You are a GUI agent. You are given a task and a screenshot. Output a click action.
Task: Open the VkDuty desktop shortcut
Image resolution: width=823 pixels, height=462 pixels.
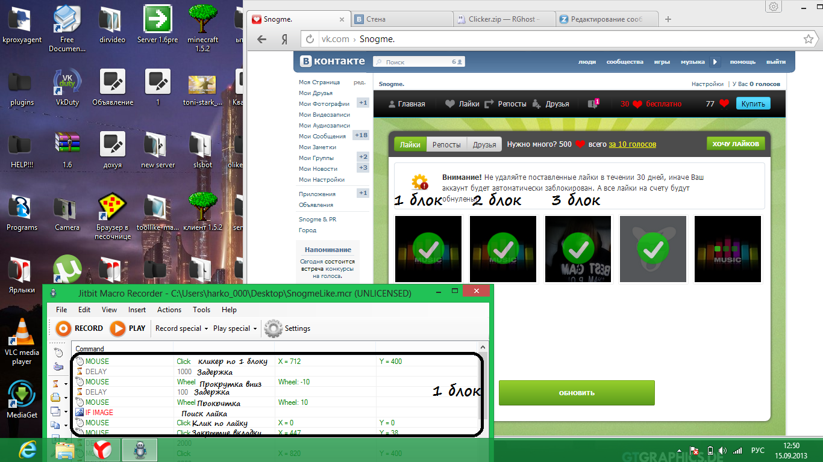(x=67, y=88)
